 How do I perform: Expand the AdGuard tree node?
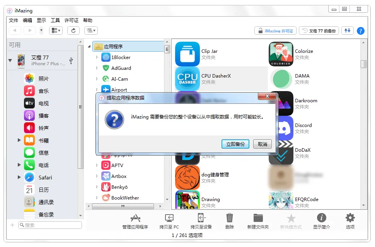pos(97,68)
